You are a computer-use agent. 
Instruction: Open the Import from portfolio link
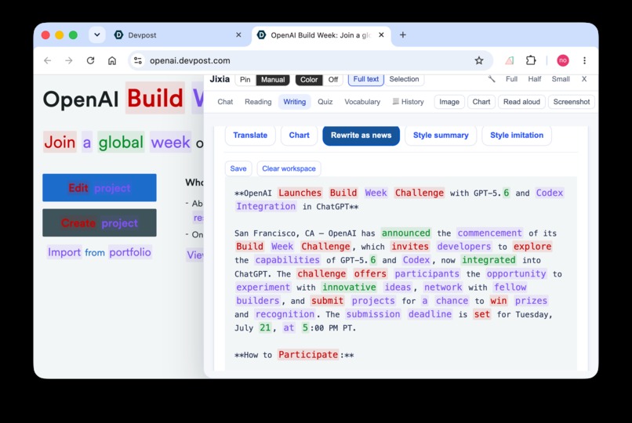pyautogui.click(x=99, y=252)
